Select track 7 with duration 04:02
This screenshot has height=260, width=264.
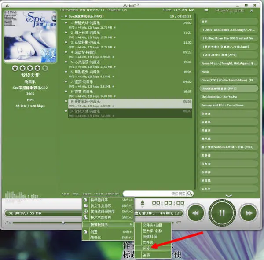pos(130,84)
